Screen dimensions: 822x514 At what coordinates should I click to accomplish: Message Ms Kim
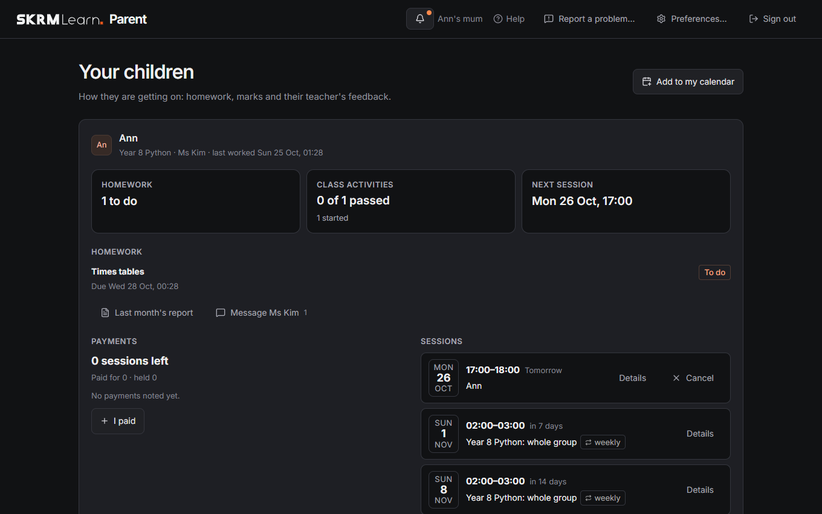(262, 313)
